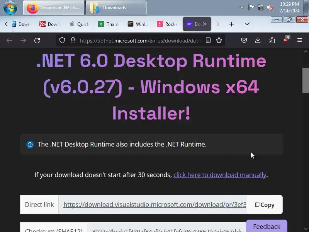Open clock showing 10:29 PM
Viewport: 309px width, 232px height.
click(x=289, y=7)
